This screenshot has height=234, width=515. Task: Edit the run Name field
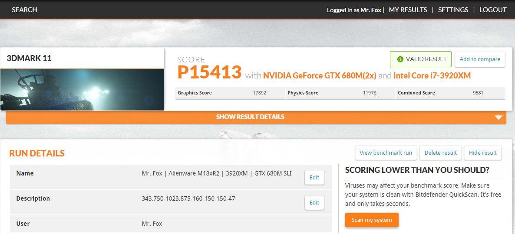[x=314, y=177]
